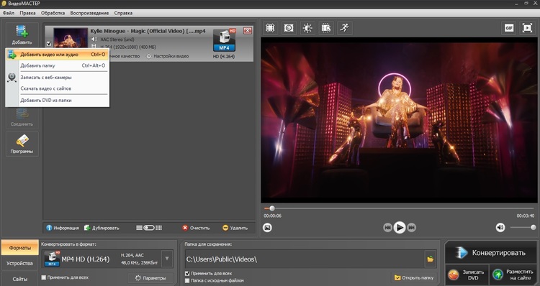Adjust the volume slider handle
The width and height of the screenshot is (540, 286).
533,227
